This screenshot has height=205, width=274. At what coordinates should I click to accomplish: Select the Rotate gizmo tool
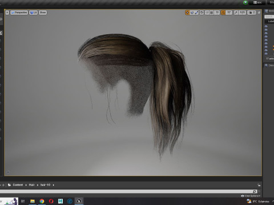coord(192,13)
